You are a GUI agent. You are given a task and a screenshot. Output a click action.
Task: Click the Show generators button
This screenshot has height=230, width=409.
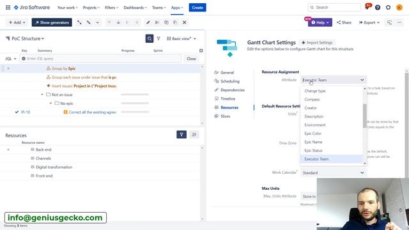point(52,22)
